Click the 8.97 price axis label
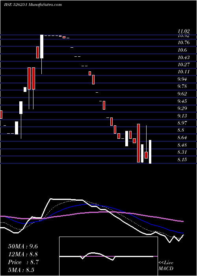 tap(182, 123)
